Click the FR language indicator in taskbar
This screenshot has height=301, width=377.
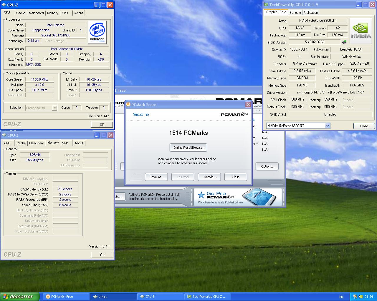click(x=341, y=297)
